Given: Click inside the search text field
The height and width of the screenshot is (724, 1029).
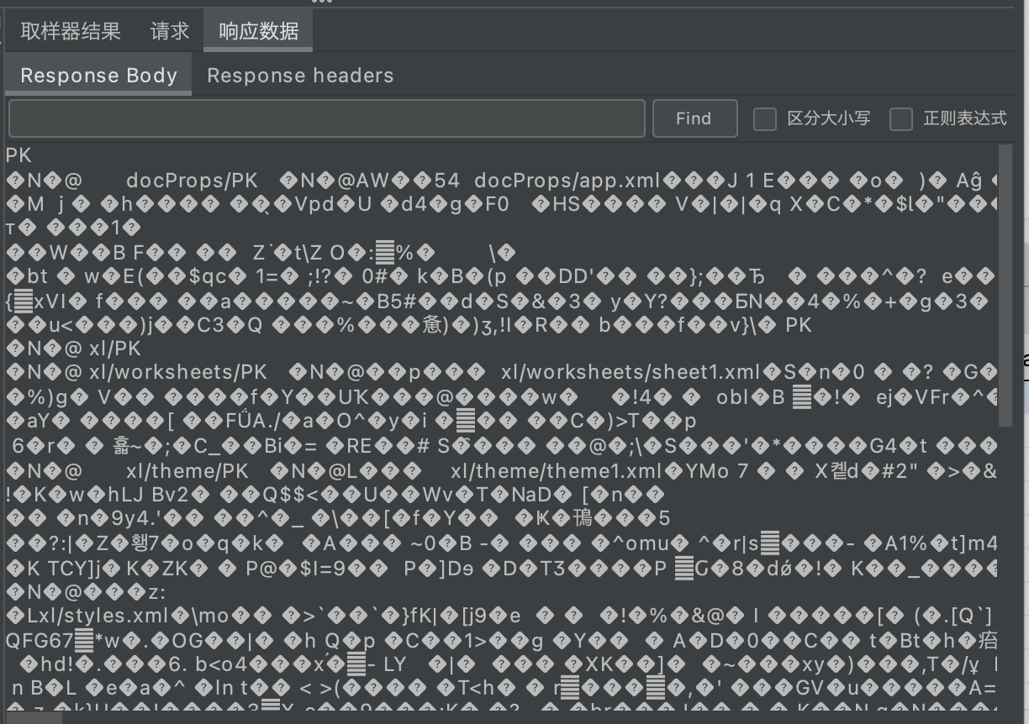Looking at the screenshot, I should click(x=326, y=118).
